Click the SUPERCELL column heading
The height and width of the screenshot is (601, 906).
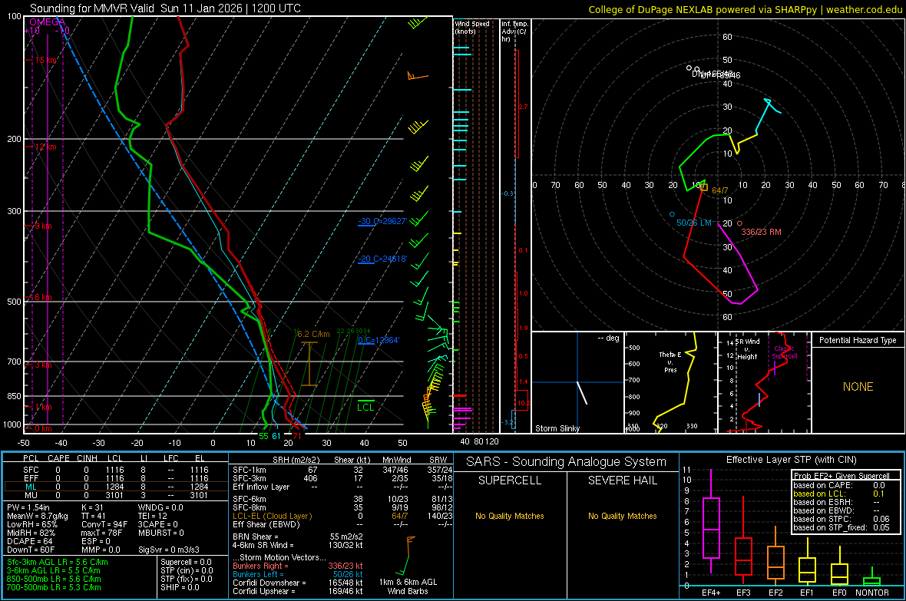(x=510, y=480)
